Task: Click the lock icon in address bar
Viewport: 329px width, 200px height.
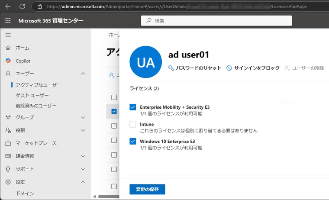Action: click(x=40, y=6)
